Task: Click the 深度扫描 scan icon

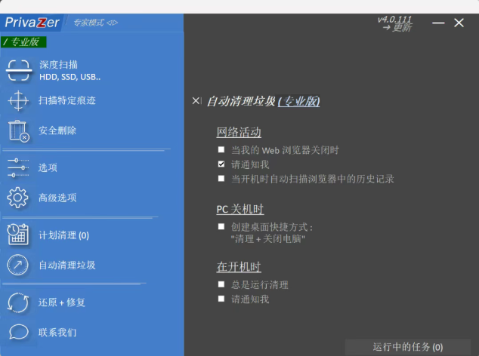Action: [19, 70]
